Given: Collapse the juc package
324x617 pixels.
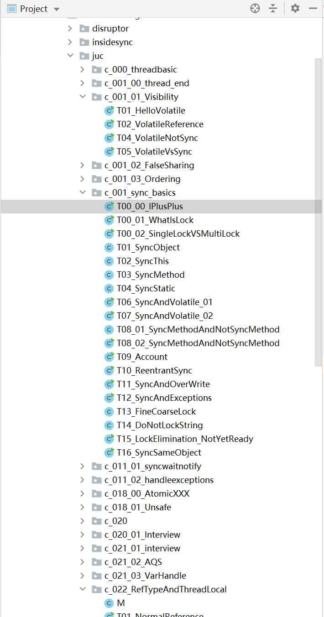Looking at the screenshot, I should 70,56.
